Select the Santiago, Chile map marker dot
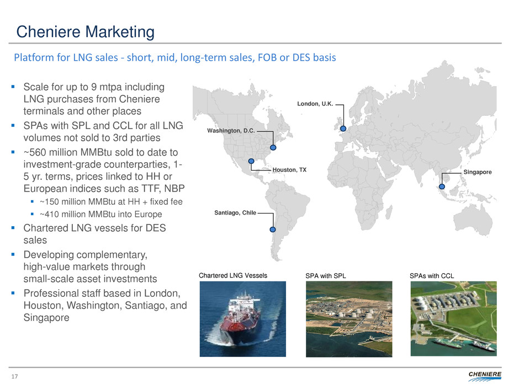This screenshot has width=519, height=389. pos(272,230)
